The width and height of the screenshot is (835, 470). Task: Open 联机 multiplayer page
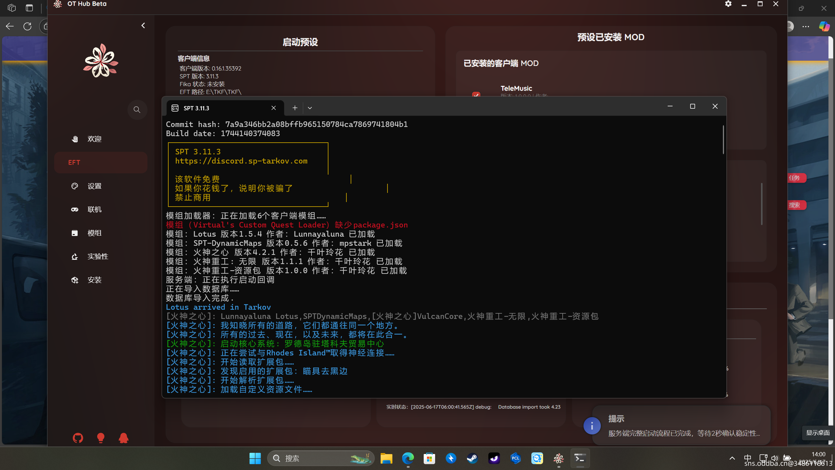point(100,210)
